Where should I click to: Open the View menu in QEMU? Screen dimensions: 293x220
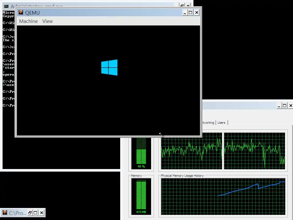tap(47, 21)
